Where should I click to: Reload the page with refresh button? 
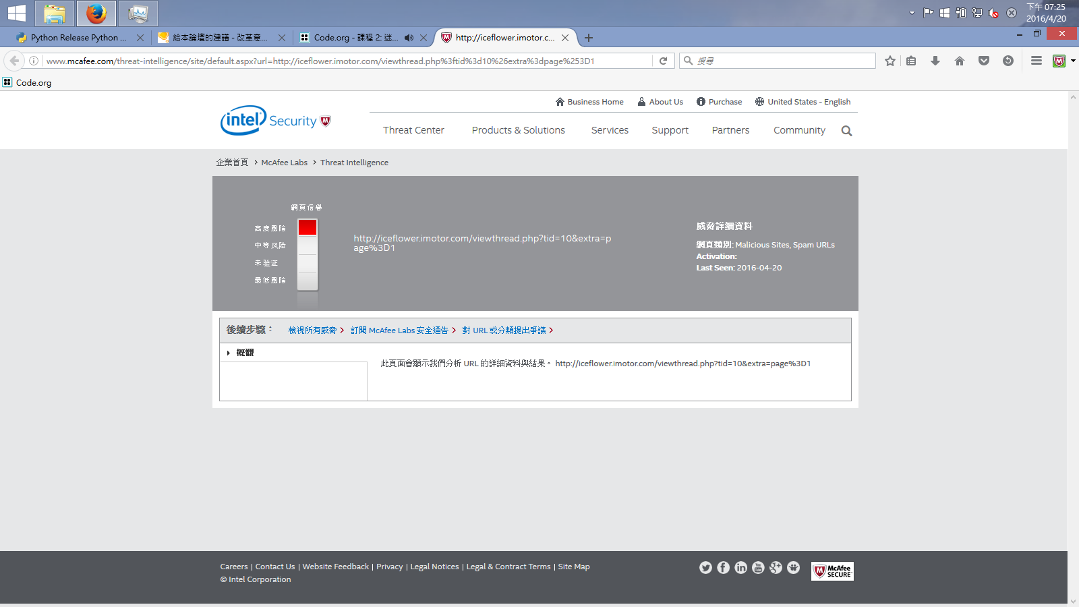663,61
